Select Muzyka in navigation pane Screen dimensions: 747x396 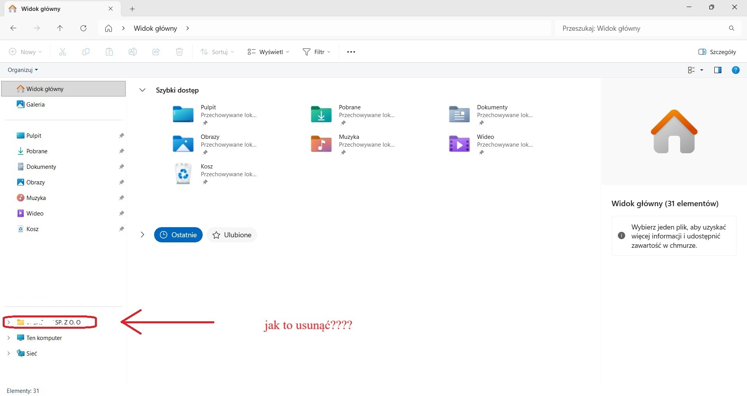pos(64,198)
